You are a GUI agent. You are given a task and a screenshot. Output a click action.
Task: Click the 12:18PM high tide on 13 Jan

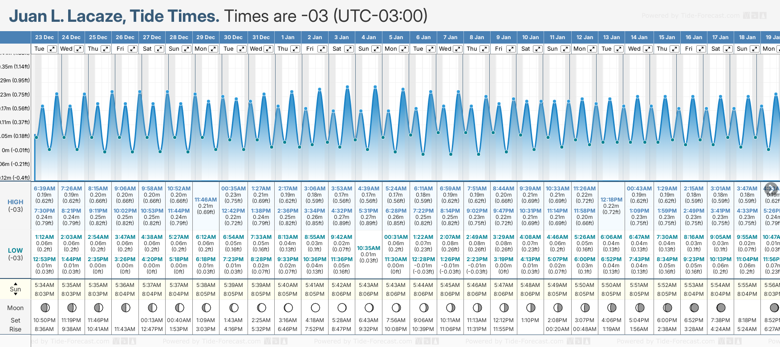coord(611,200)
